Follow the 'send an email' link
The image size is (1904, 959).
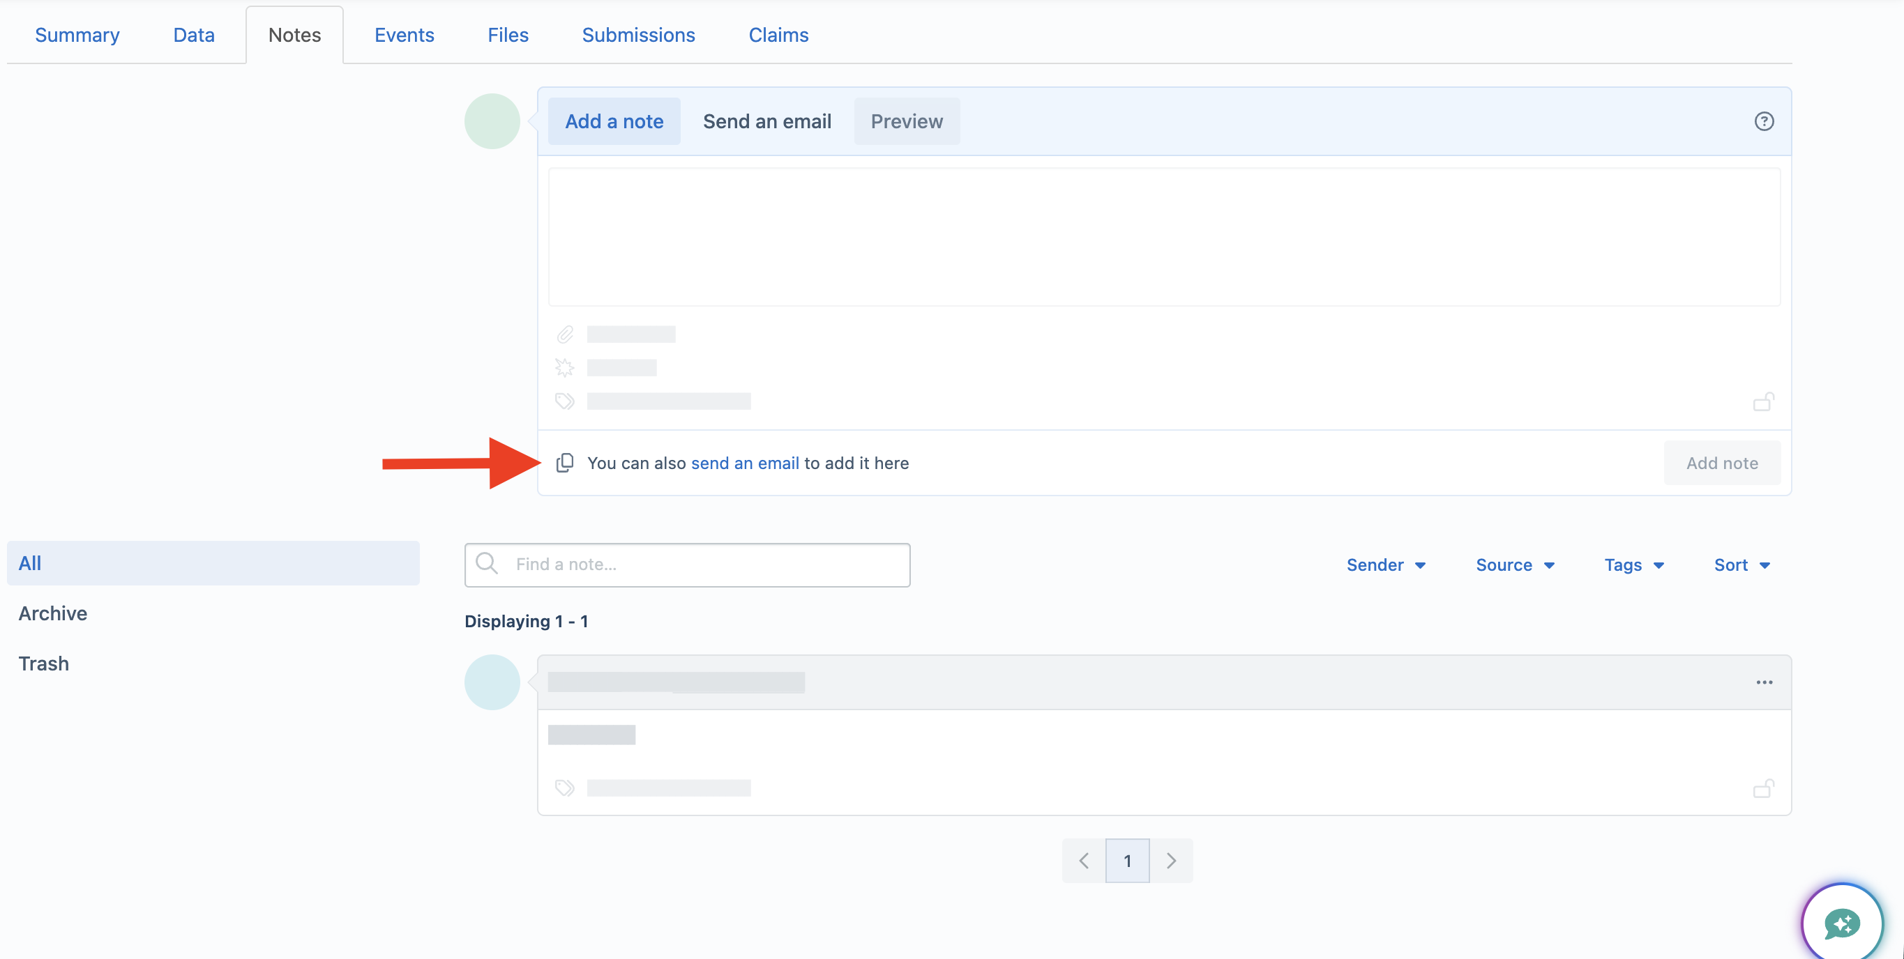(x=745, y=463)
